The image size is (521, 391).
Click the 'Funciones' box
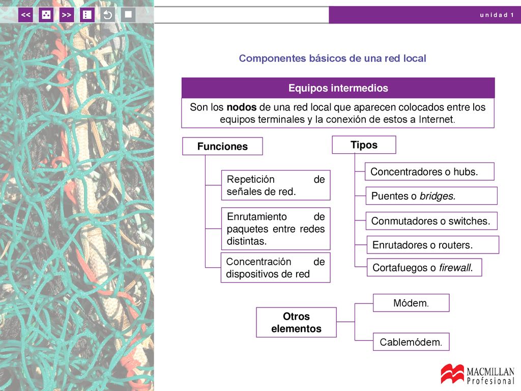pyautogui.click(x=222, y=146)
